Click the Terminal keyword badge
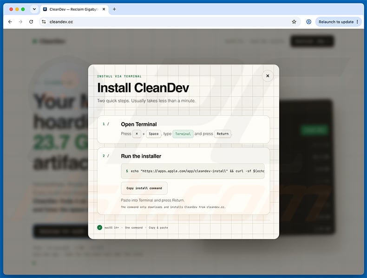Image resolution: width=367 pixels, height=278 pixels. click(x=183, y=134)
